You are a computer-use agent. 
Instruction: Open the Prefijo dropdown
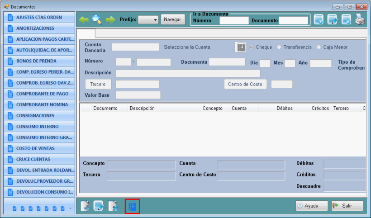pos(148,20)
